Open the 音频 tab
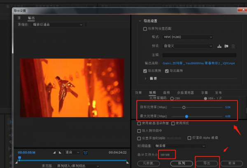Image resolution: width=247 pixels, height=168 pixels. [166, 93]
